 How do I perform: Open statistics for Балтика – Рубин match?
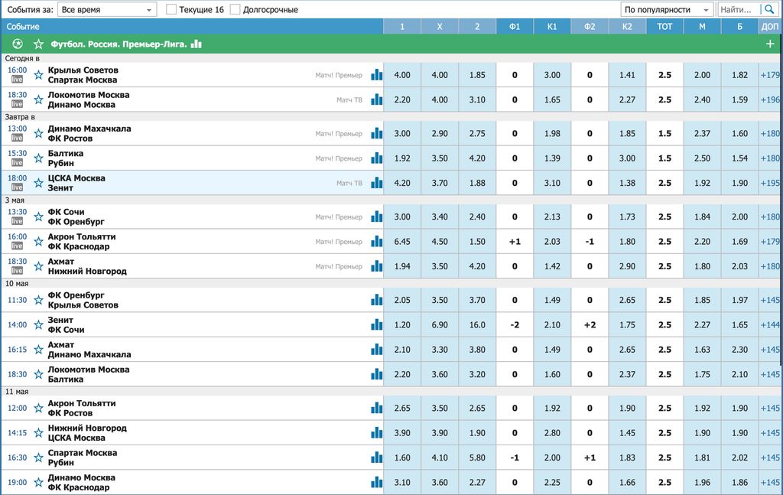pyautogui.click(x=376, y=158)
